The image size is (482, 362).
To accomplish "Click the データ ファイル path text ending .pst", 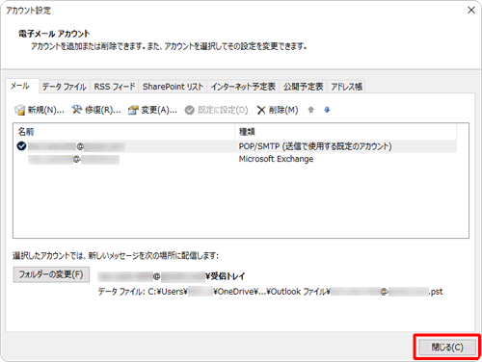I will click(270, 292).
